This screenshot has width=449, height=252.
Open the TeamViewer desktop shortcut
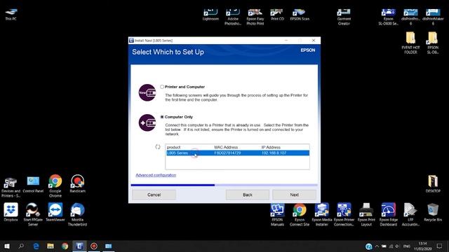pos(55,212)
